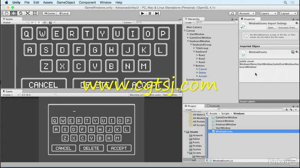Image resolution: width=300 pixels, height=168 pixels.
Task: Select the EventSystem object
Action: tap(194, 80)
